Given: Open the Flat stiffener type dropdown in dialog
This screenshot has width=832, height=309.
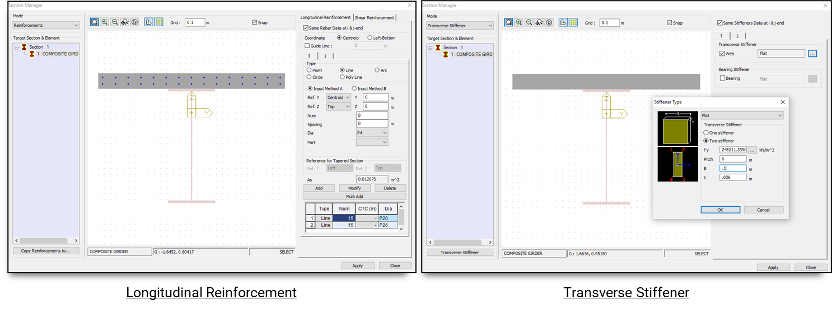Looking at the screenshot, I should coord(742,116).
